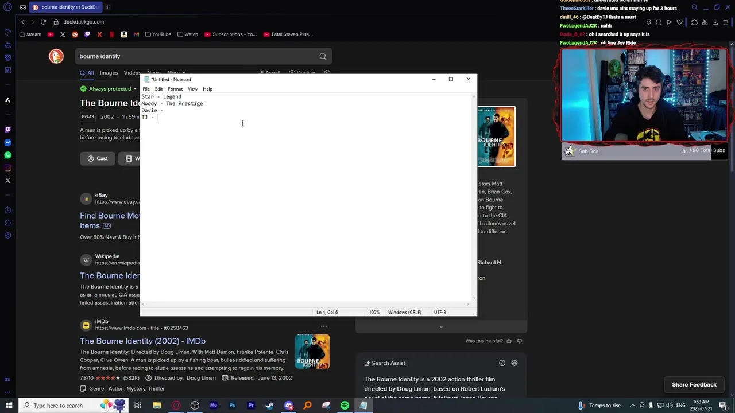Open Steam from the taskbar
This screenshot has height=413, width=735.
click(269, 406)
